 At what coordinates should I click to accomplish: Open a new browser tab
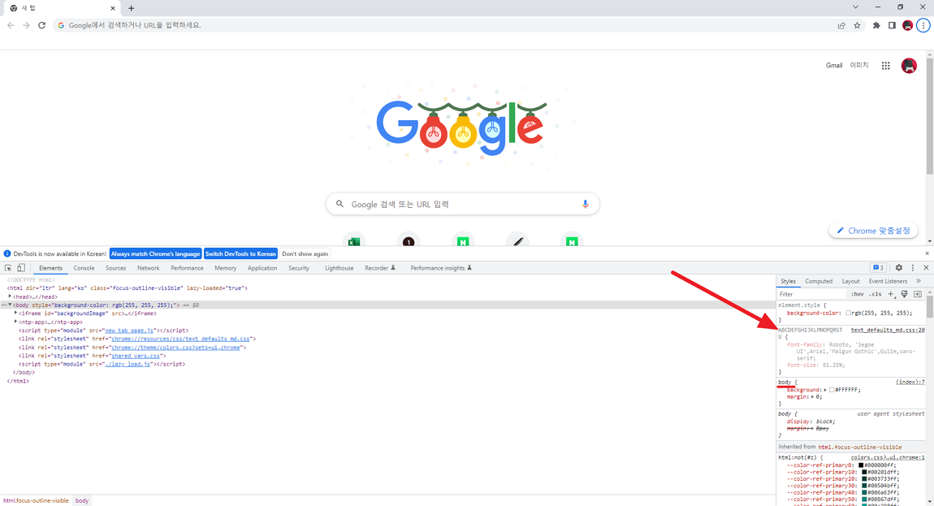[x=131, y=8]
